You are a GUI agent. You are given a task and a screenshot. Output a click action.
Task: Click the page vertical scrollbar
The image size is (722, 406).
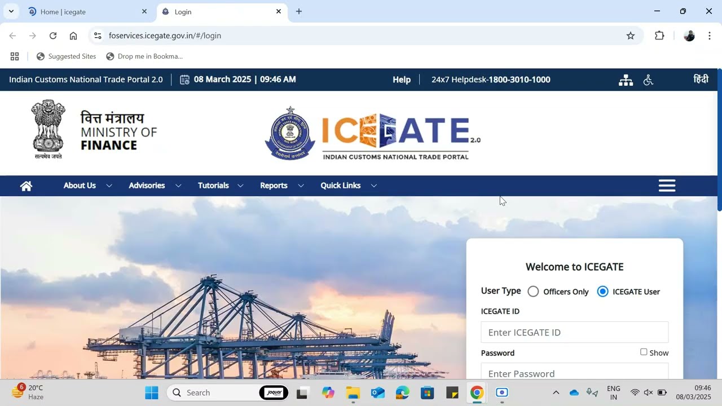719,140
